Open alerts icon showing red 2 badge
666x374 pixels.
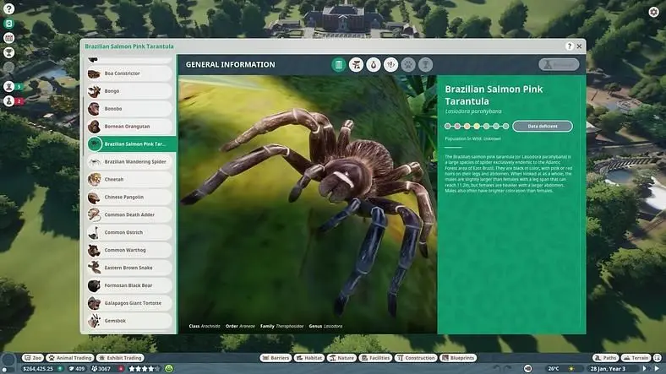tap(9, 101)
